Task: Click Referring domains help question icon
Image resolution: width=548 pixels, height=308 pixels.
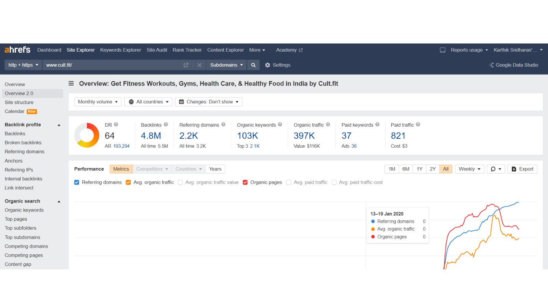Action: pos(223,125)
